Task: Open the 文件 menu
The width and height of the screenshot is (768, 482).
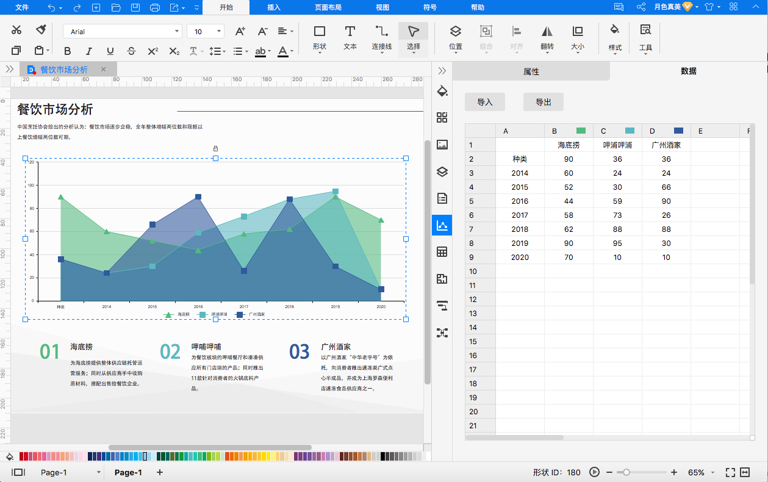Action: 22,7
